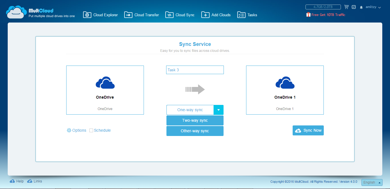This screenshot has height=189, width=390.
Task: Open the English language selector
Action: point(372,182)
